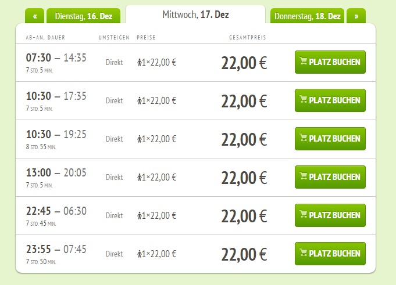Click cart icon for 07:30 departure

(304, 61)
